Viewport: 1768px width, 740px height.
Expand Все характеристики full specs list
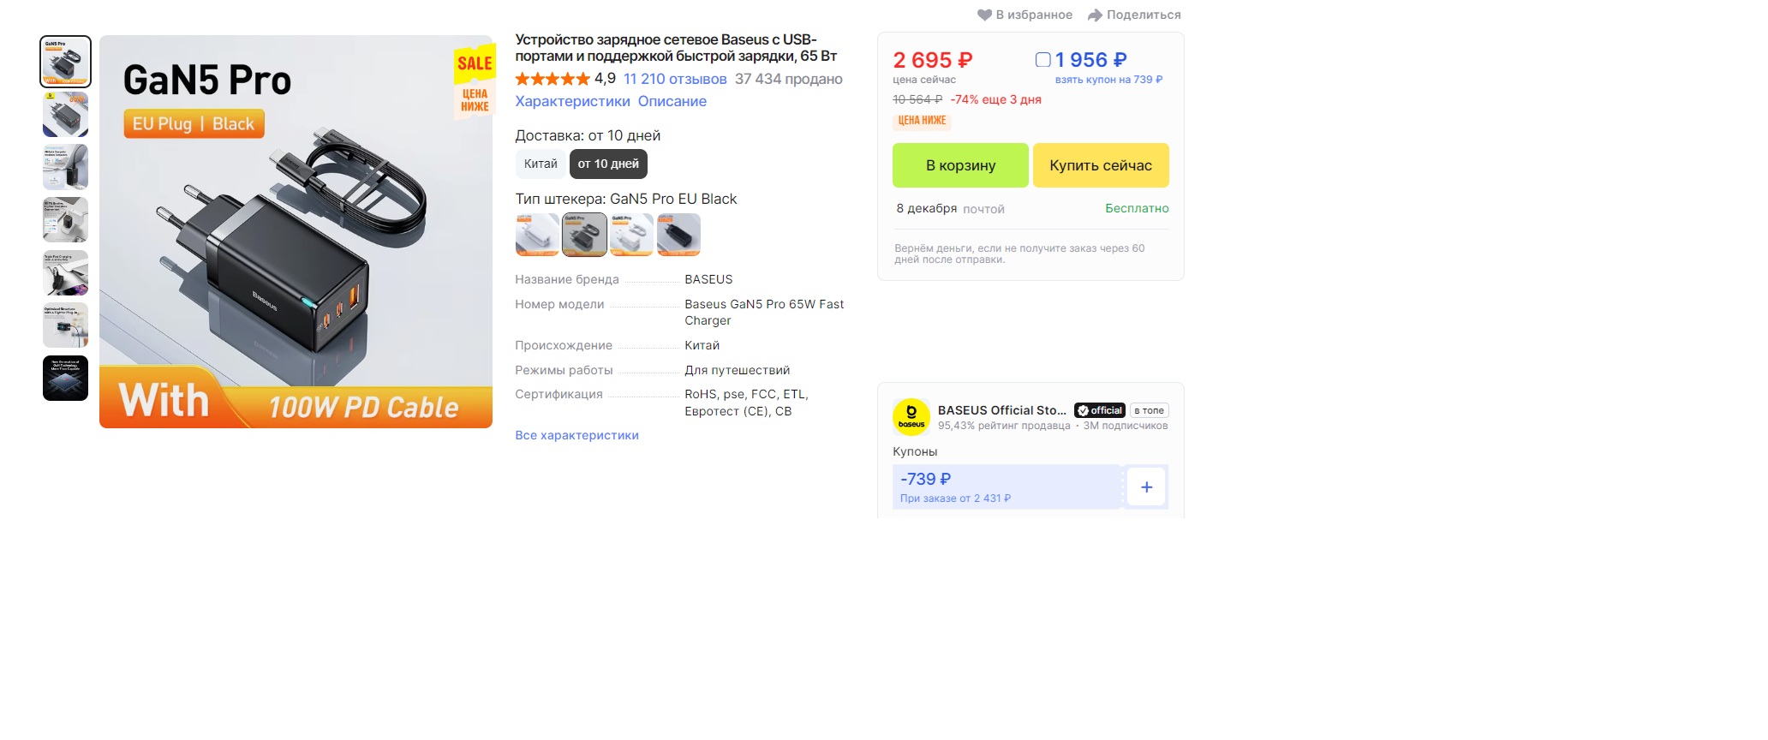point(576,435)
